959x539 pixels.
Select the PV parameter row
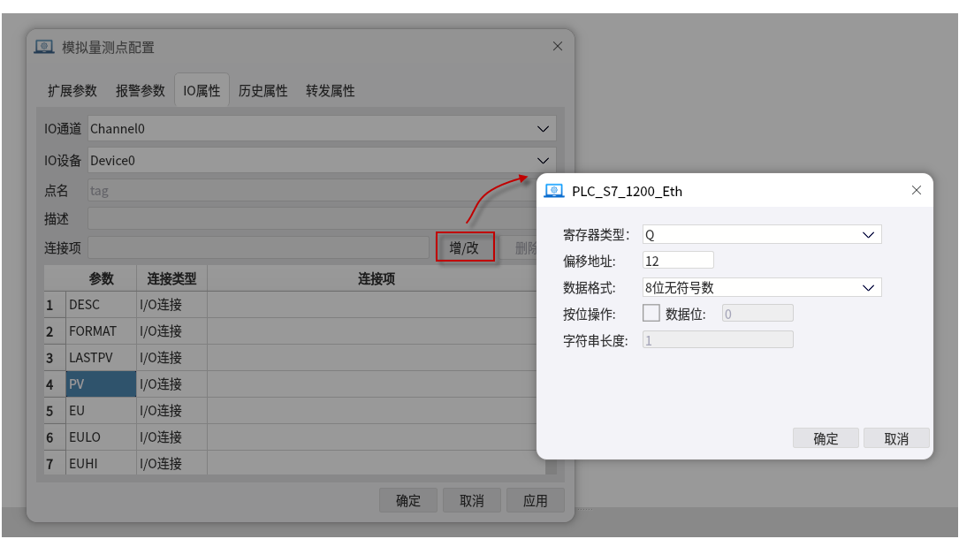click(101, 384)
